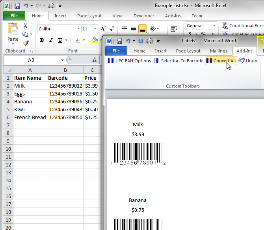The image size is (264, 230).
Task: Click the Top Align icon
Action: [x=125, y=28]
